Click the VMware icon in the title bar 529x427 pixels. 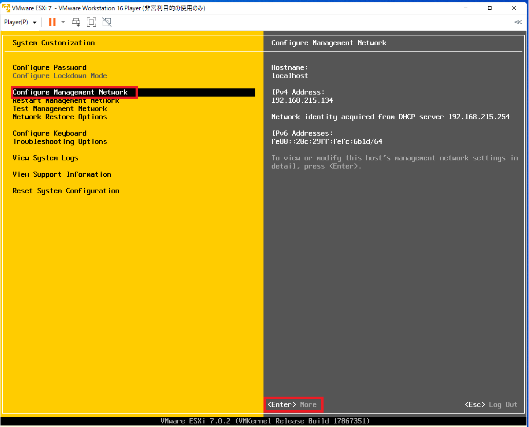click(x=5, y=8)
